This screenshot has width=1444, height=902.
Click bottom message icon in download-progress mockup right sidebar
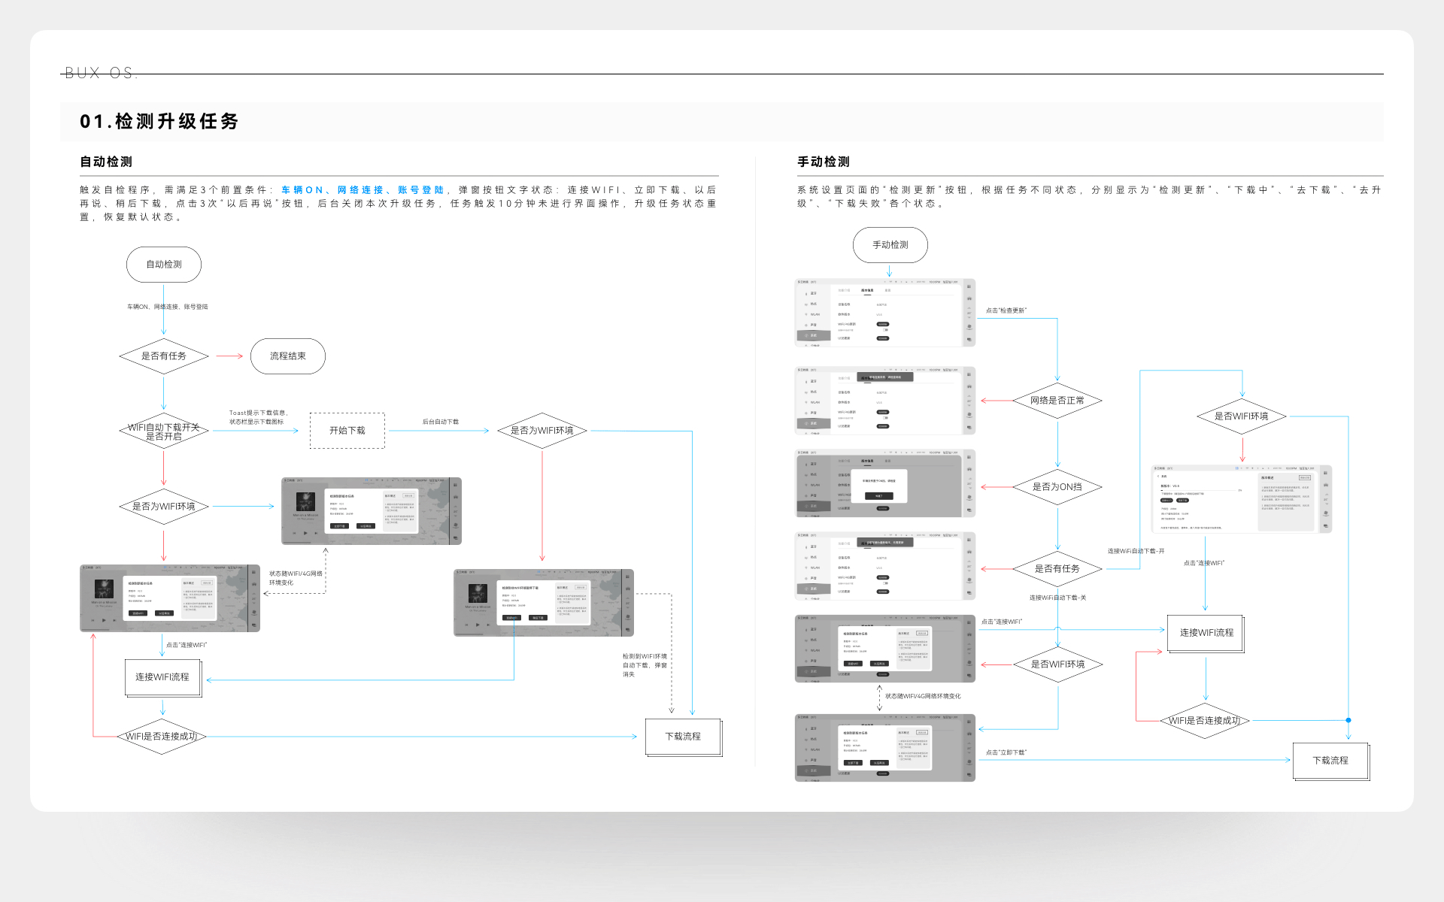click(x=1325, y=526)
